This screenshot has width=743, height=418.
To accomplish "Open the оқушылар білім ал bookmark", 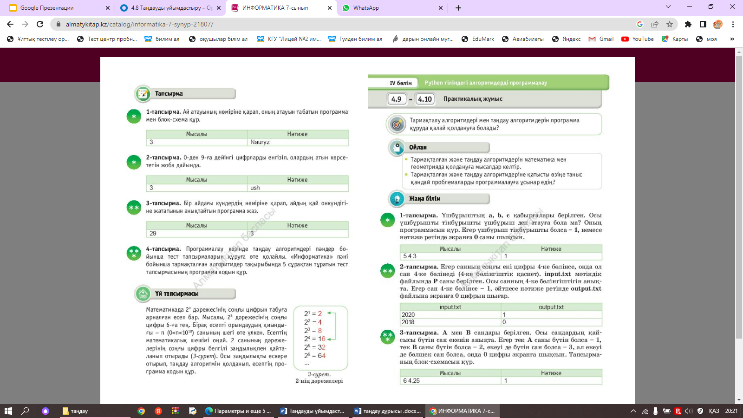I will tap(218, 39).
